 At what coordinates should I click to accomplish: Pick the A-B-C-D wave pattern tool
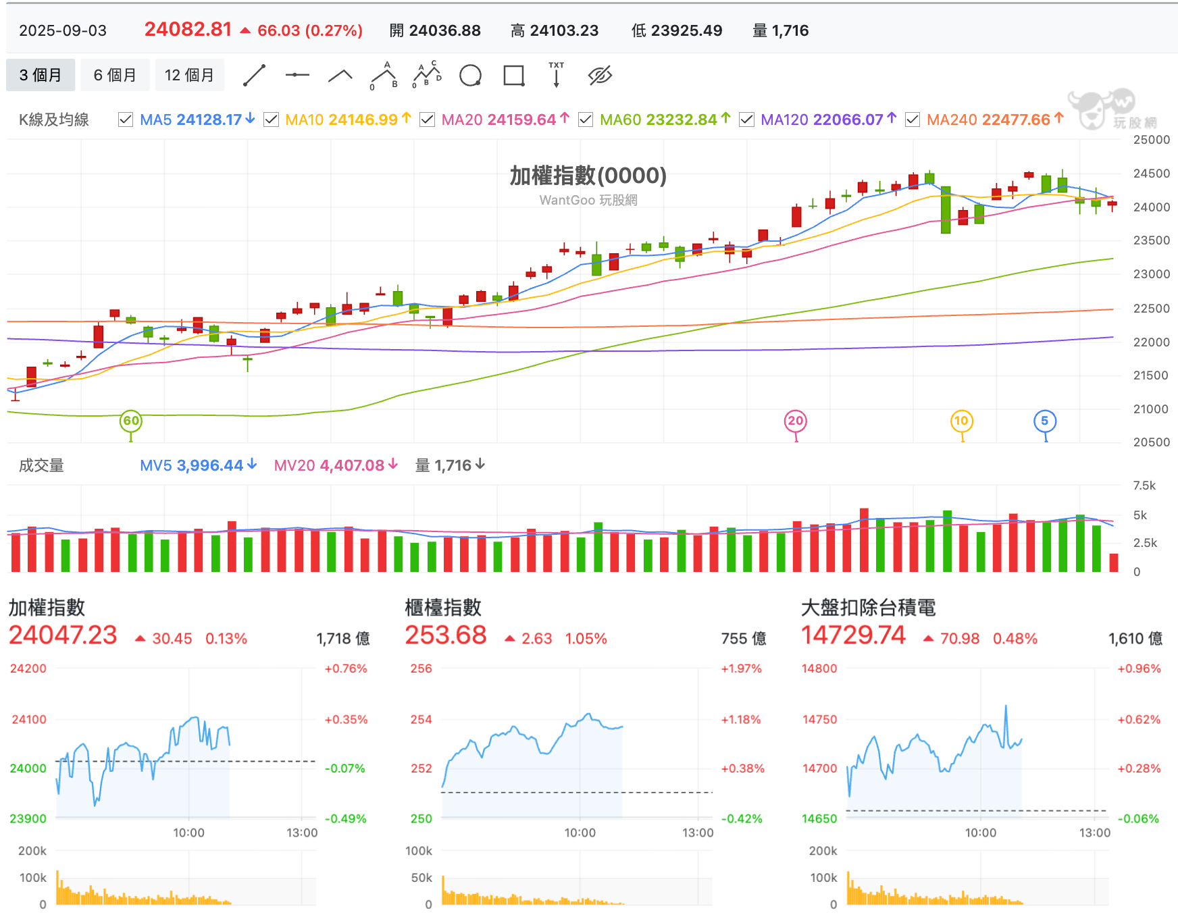427,75
